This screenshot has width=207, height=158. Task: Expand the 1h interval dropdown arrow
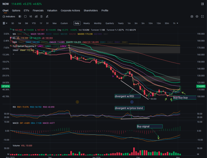177,23
